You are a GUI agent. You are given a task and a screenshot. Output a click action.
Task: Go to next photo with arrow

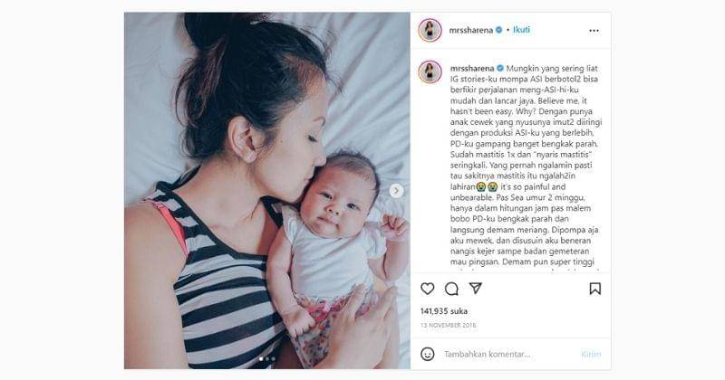pos(396,191)
